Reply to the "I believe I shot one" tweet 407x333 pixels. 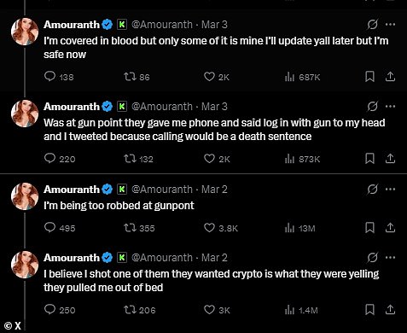(x=50, y=309)
